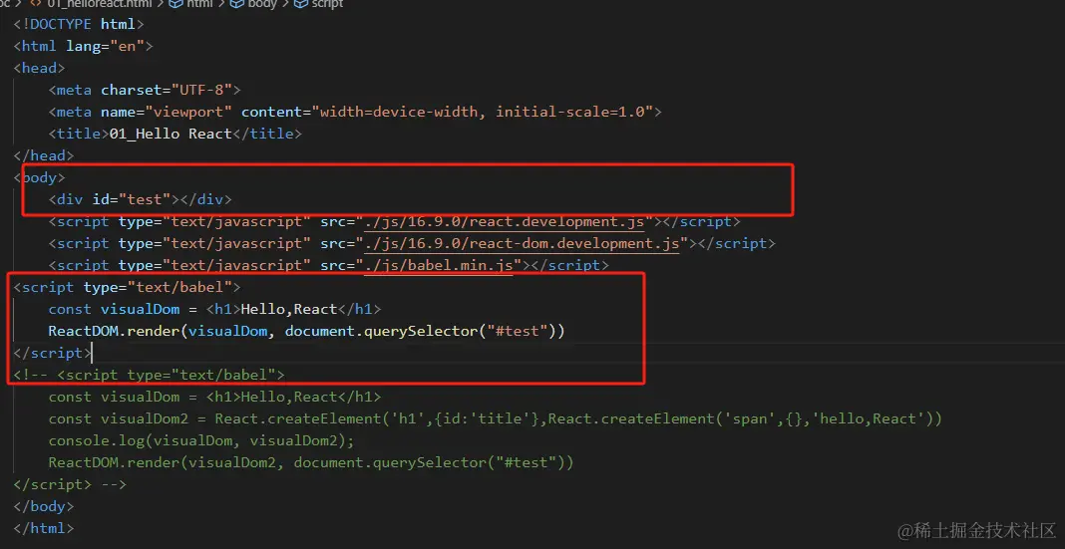The width and height of the screenshot is (1065, 549).
Task: Click the charset="UTF-8" meta attribute
Action: (167, 90)
